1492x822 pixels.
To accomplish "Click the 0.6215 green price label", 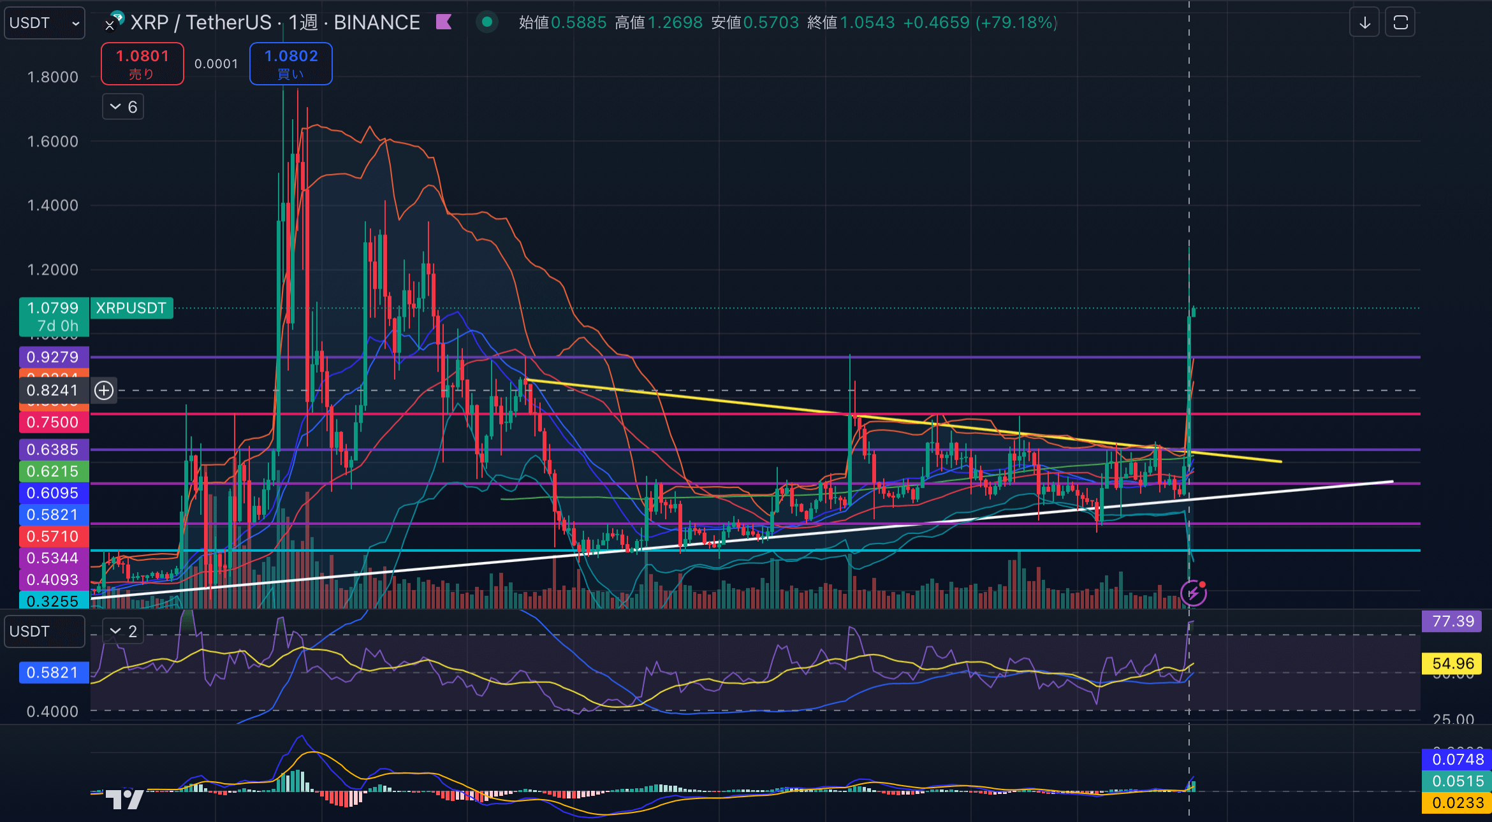I will pos(54,471).
